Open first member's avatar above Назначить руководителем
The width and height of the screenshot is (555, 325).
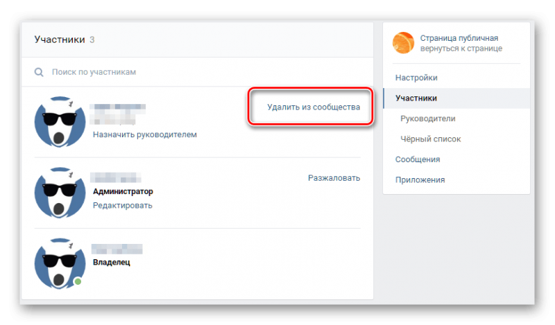[60, 122]
